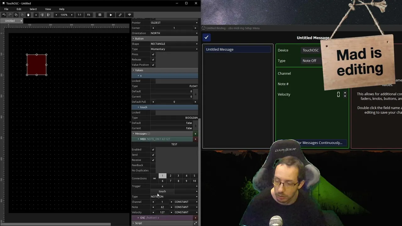Image resolution: width=402 pixels, height=226 pixels.
Task: Open the Select menu
Action: pos(33,9)
